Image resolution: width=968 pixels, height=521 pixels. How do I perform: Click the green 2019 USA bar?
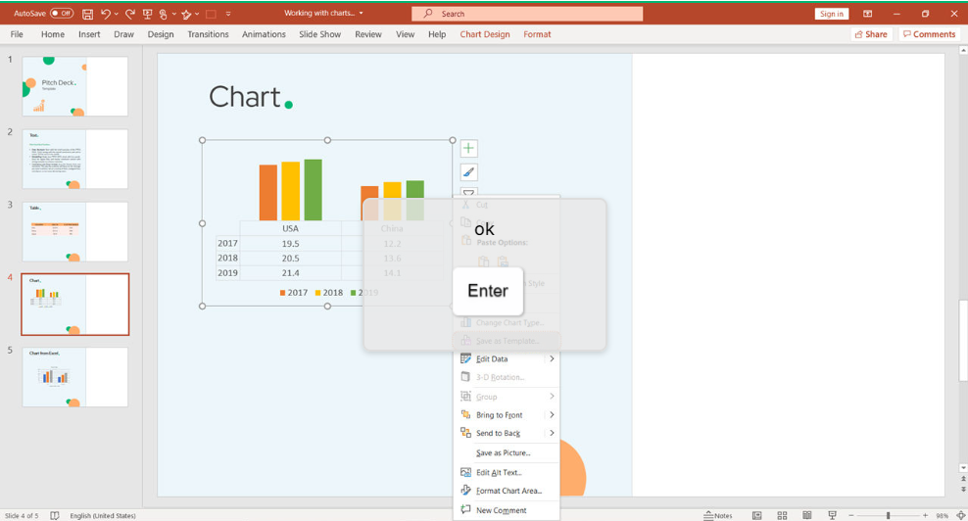pos(313,190)
